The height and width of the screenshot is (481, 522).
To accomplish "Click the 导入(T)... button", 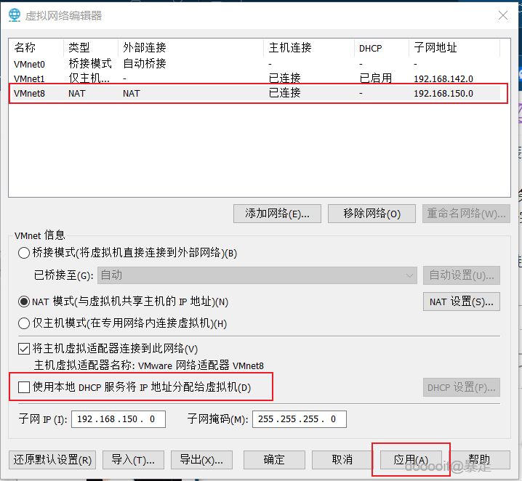I will (x=133, y=460).
